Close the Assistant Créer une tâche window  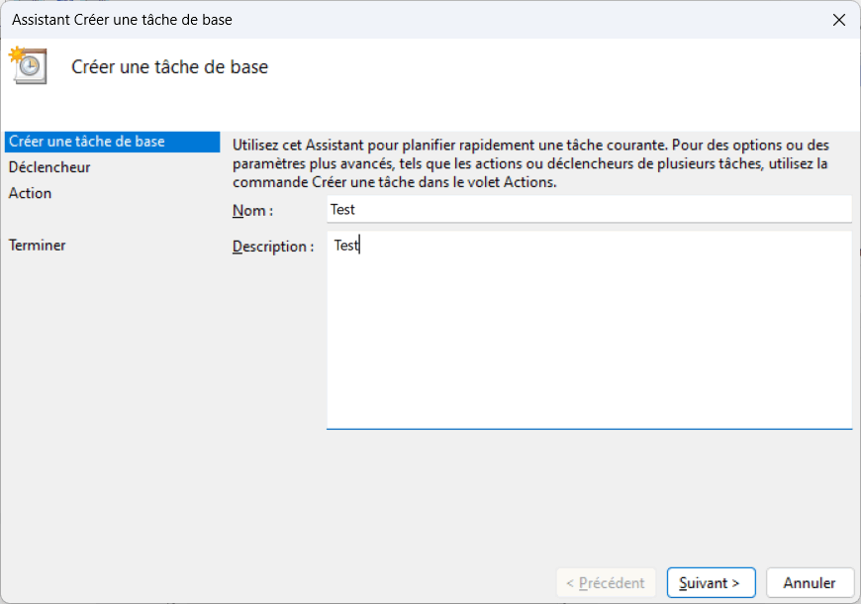(838, 19)
